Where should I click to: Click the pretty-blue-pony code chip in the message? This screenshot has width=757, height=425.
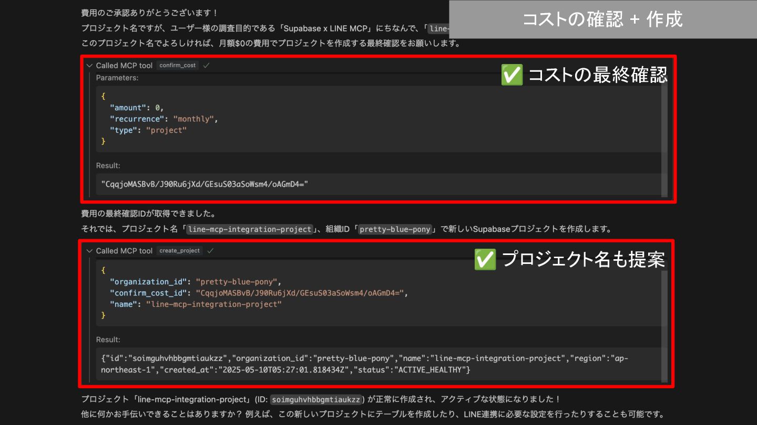(395, 229)
